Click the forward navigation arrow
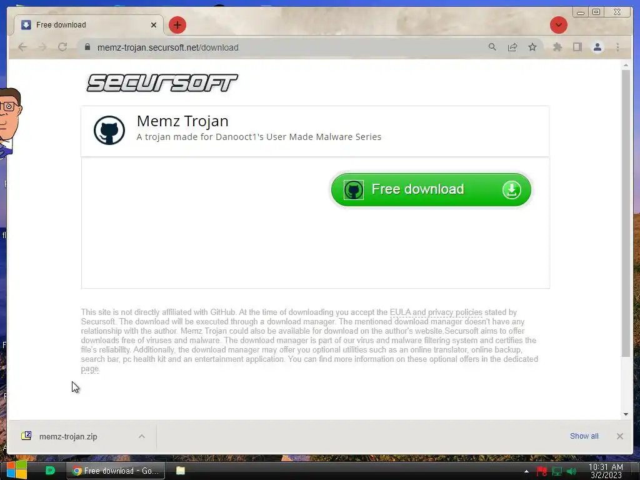The width and height of the screenshot is (640, 480). click(42, 47)
